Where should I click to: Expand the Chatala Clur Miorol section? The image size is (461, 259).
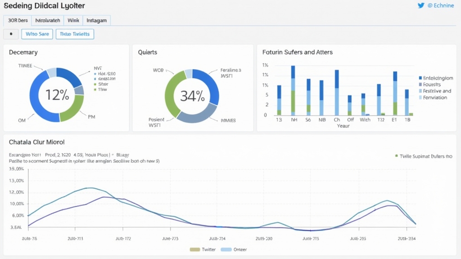coord(36,142)
